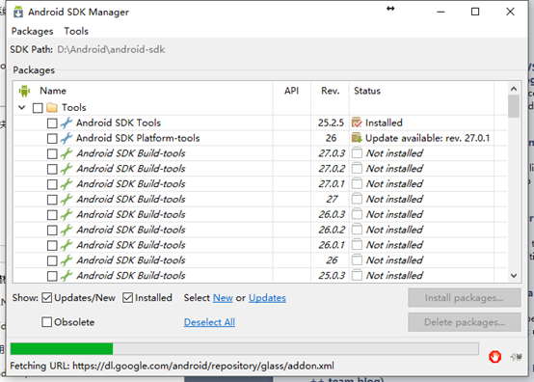This screenshot has height=382, width=534.
Task: Select the Android SDK Tools row name
Action: point(119,123)
